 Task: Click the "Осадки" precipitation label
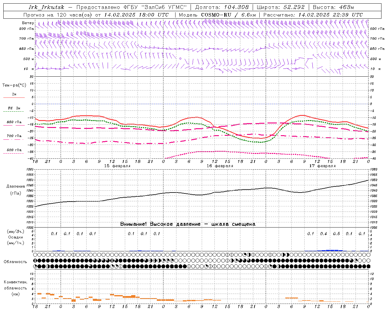coord(15,237)
